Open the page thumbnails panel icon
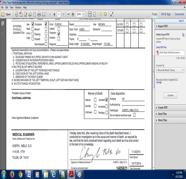The width and height of the screenshot is (186, 179). 2,23
